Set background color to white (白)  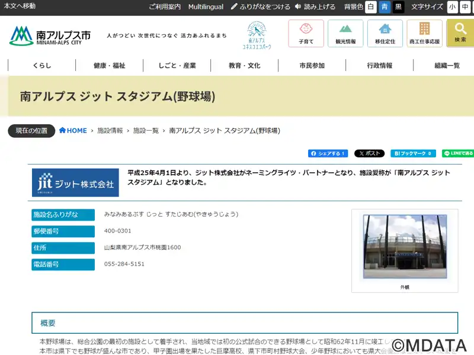click(371, 7)
